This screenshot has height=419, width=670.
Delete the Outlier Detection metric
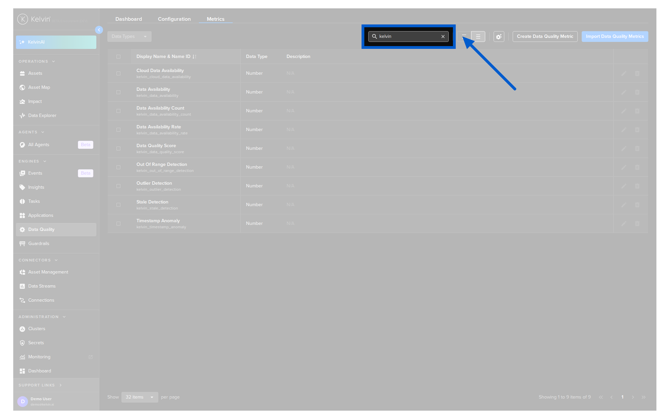pyautogui.click(x=637, y=186)
